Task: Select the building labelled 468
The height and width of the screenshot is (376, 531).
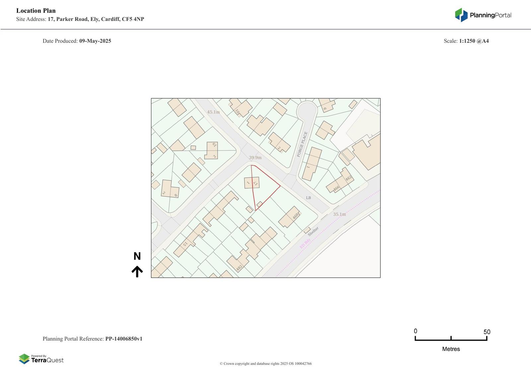Action: pyautogui.click(x=289, y=217)
